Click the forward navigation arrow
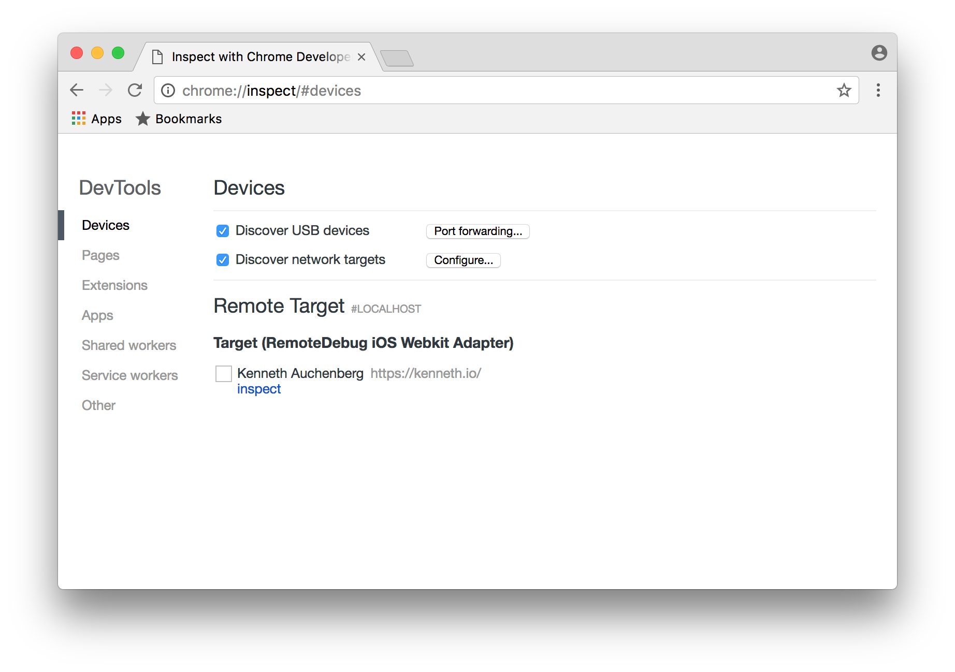 pos(106,90)
